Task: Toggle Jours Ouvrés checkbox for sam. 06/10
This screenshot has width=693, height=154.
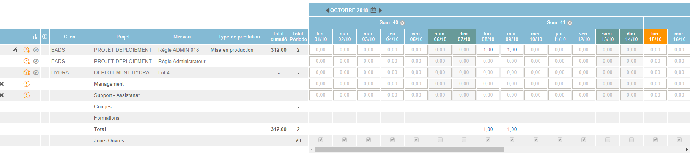Action: 440,140
